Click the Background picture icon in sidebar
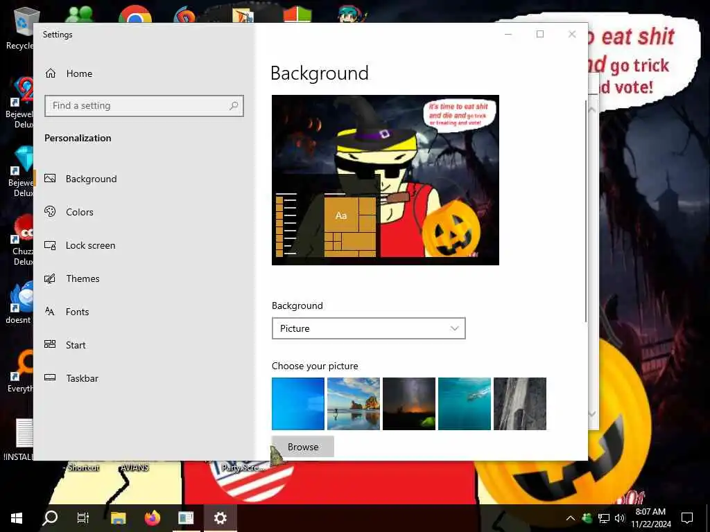Screen dimensions: 710x532 click(50, 178)
